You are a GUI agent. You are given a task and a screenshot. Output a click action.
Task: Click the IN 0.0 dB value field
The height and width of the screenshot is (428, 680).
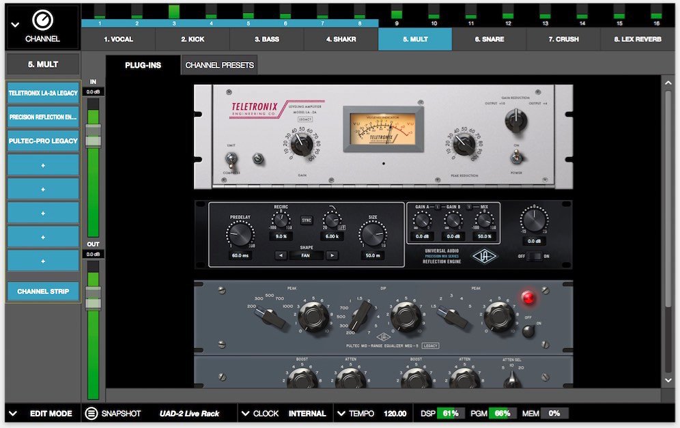(x=94, y=92)
